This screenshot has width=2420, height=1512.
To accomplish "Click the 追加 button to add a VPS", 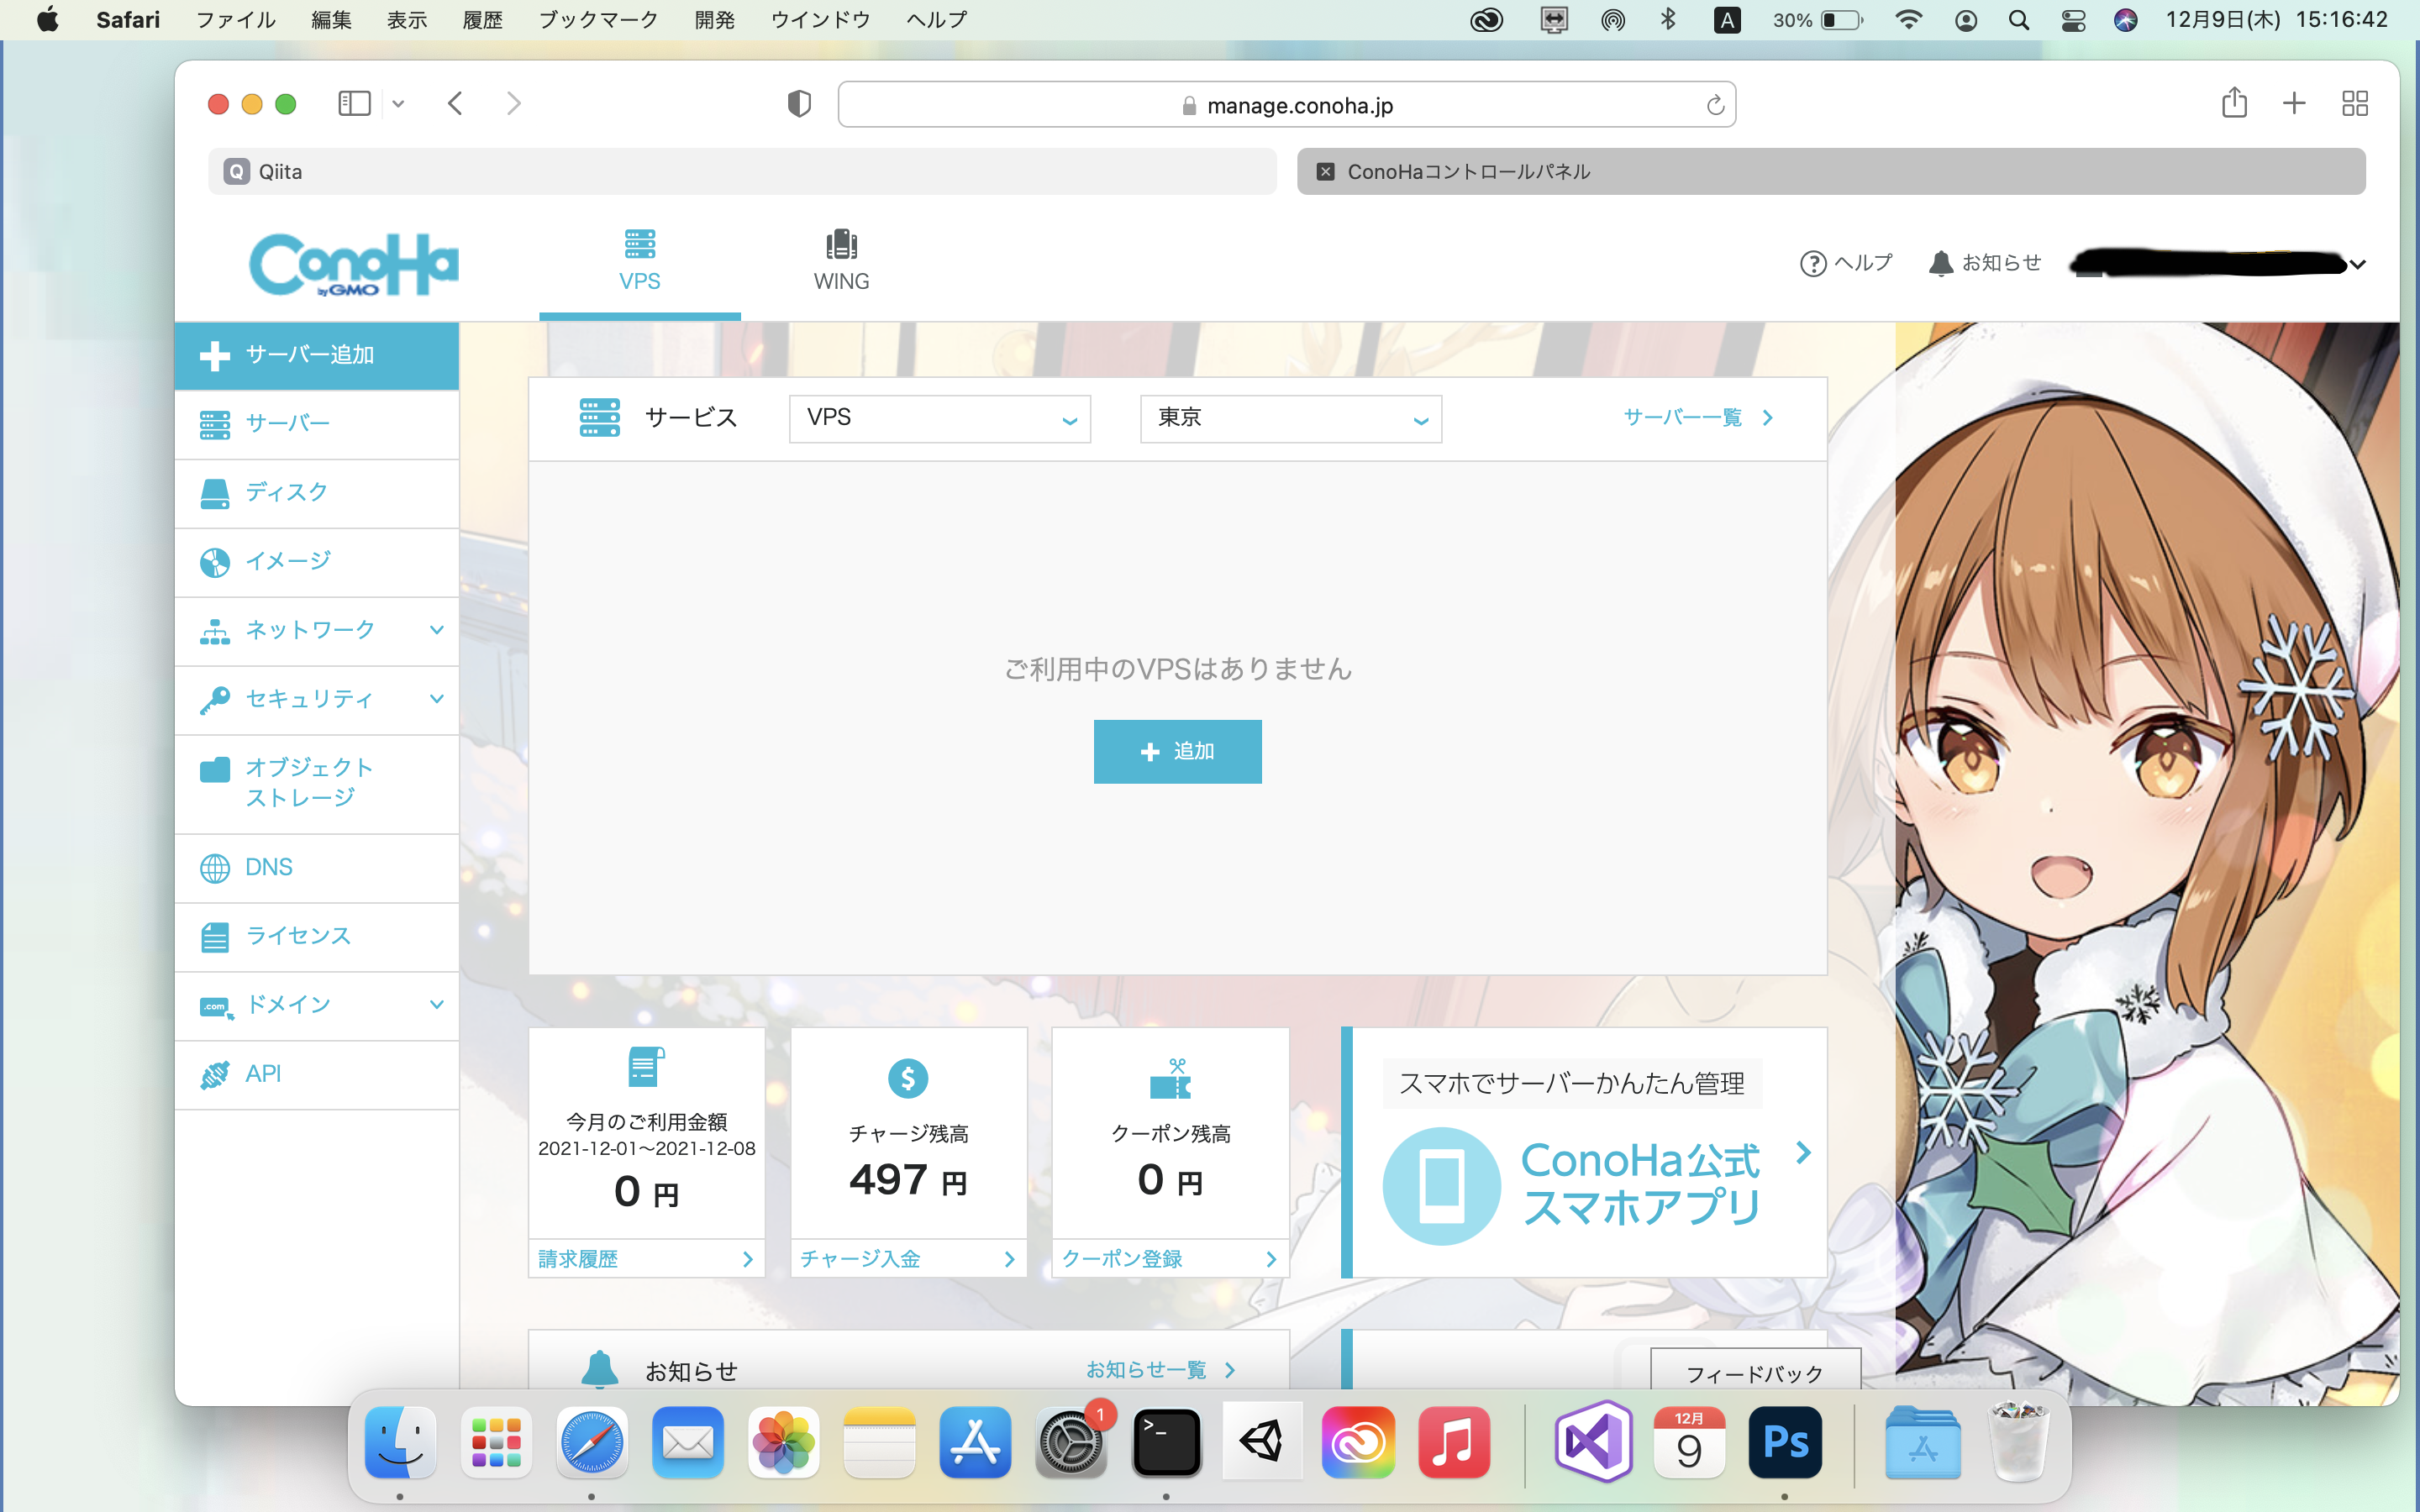I will [1178, 751].
